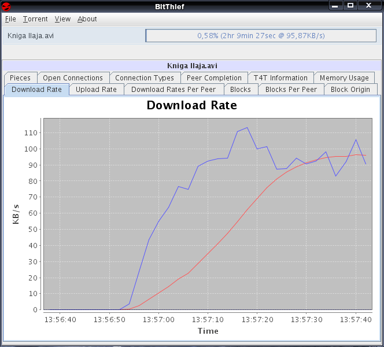Click the 13:56:50 time axis tick
Image resolution: width=384 pixels, height=347 pixels.
click(x=109, y=320)
